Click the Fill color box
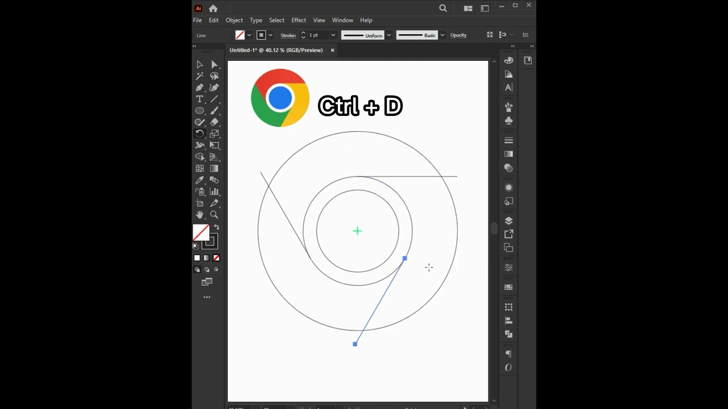This screenshot has height=409, width=728. coord(201,233)
